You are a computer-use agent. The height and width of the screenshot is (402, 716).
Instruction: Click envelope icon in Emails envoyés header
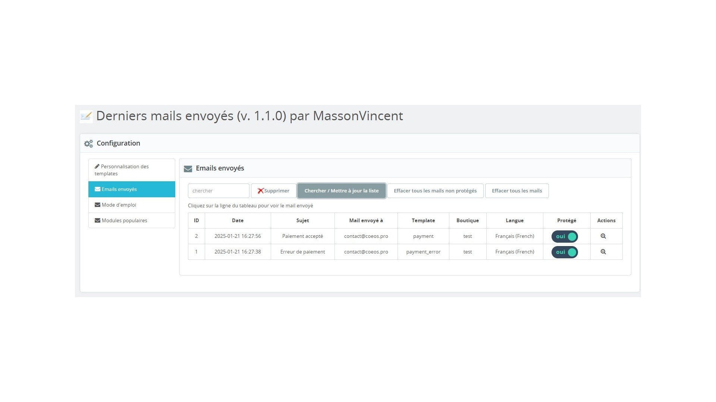pyautogui.click(x=188, y=169)
